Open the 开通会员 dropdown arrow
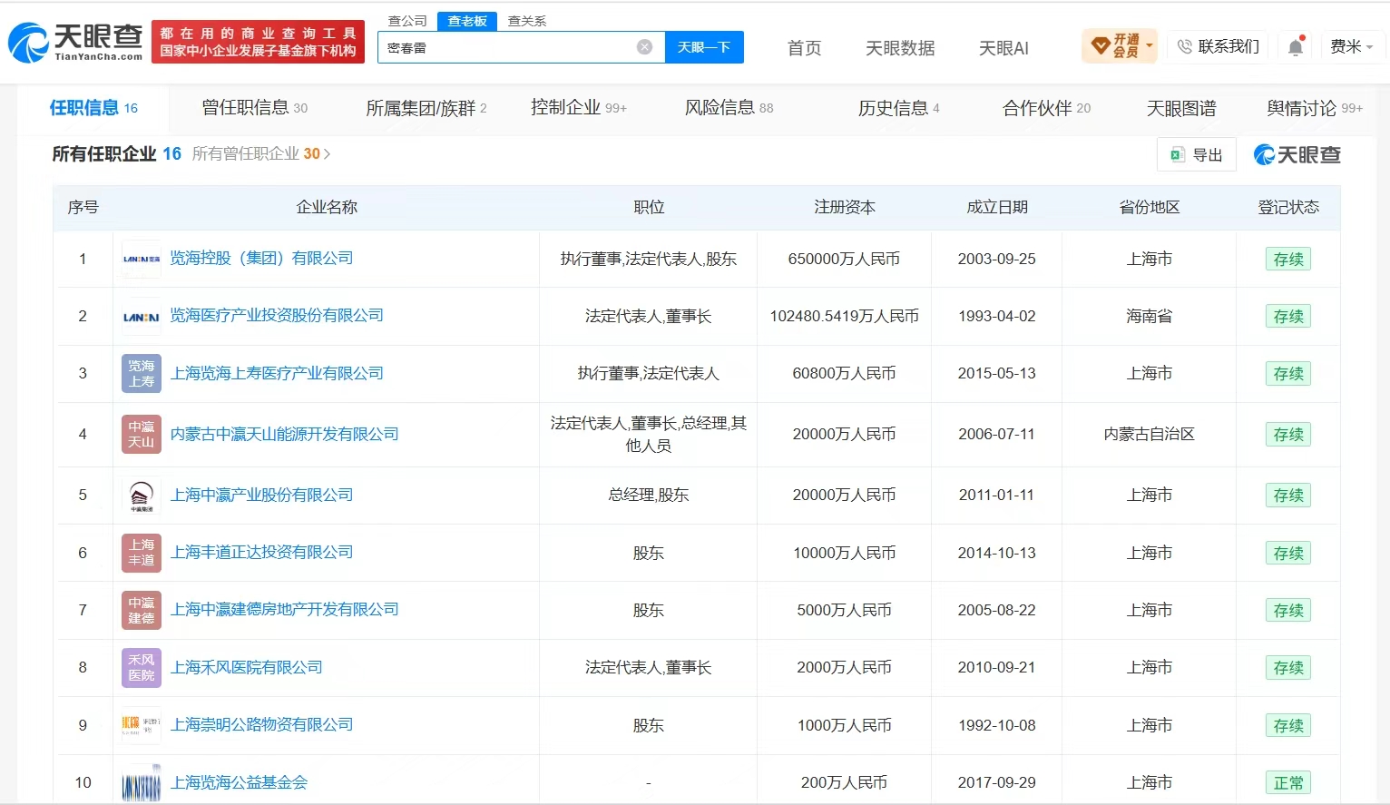Screen dimensions: 1390x805 click(x=1150, y=45)
